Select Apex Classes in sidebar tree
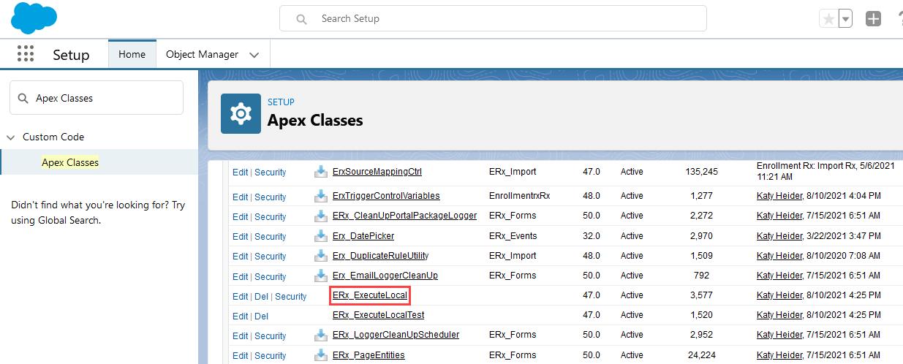The height and width of the screenshot is (364, 903). [70, 162]
